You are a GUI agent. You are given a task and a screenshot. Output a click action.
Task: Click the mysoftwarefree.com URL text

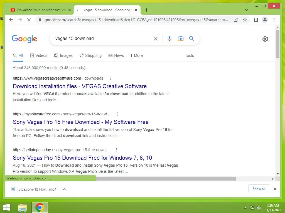(62, 114)
